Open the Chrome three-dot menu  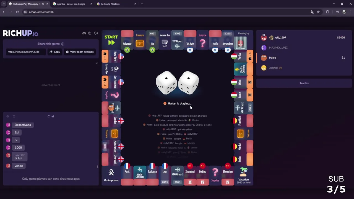tap(351, 12)
